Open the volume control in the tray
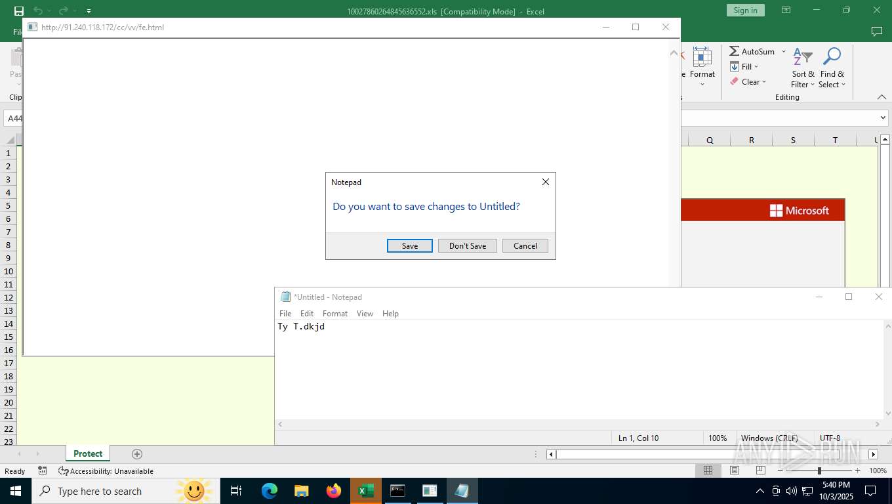 pyautogui.click(x=791, y=491)
